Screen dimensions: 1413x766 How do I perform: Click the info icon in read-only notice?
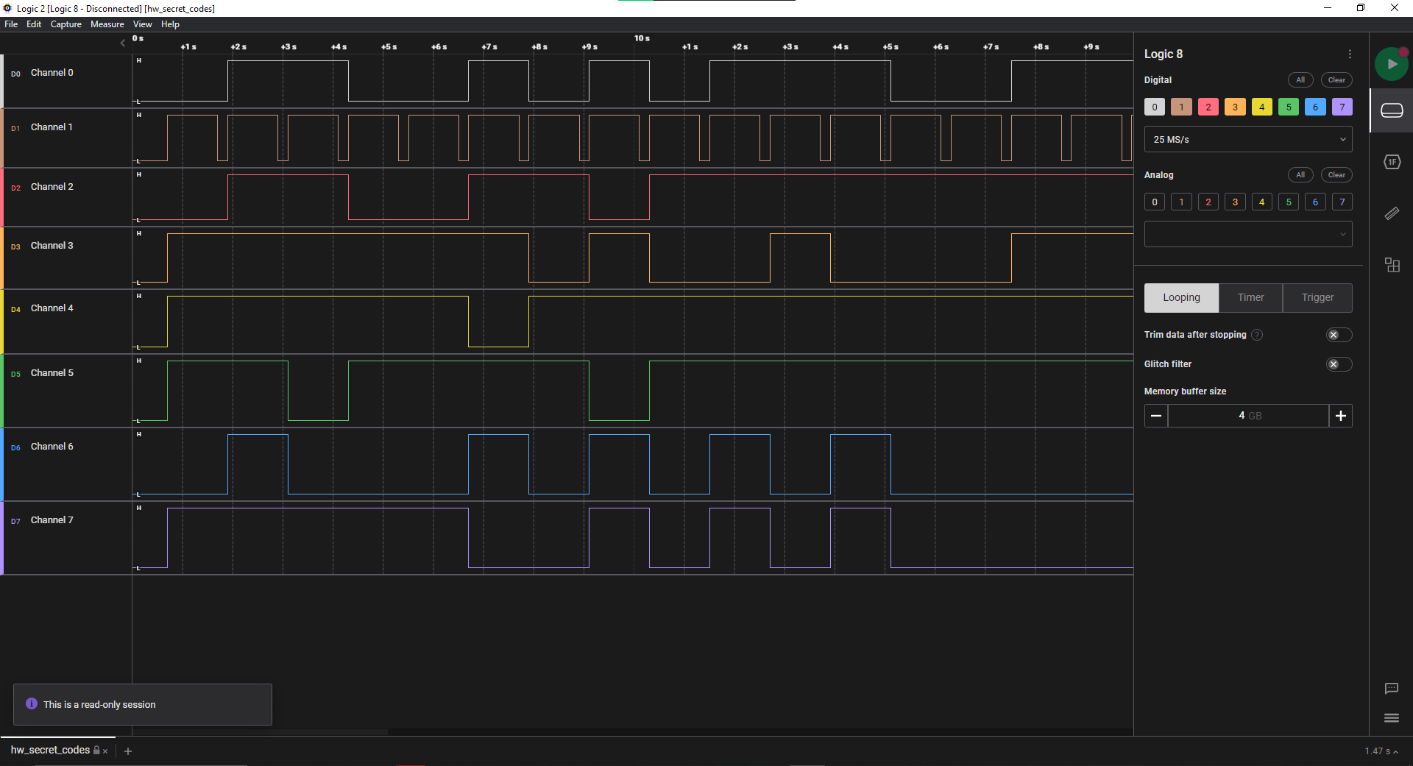click(32, 704)
